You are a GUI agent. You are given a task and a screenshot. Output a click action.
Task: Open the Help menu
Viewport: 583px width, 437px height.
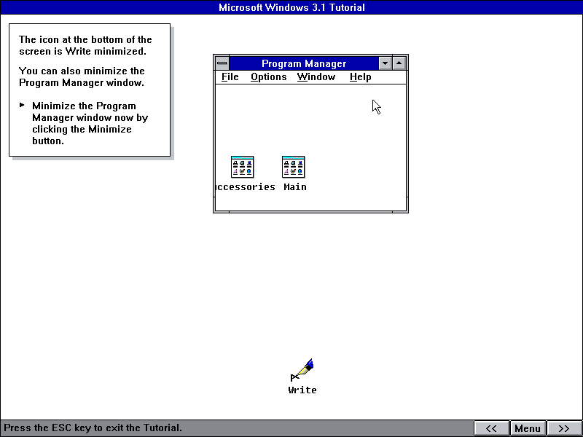[x=360, y=77]
